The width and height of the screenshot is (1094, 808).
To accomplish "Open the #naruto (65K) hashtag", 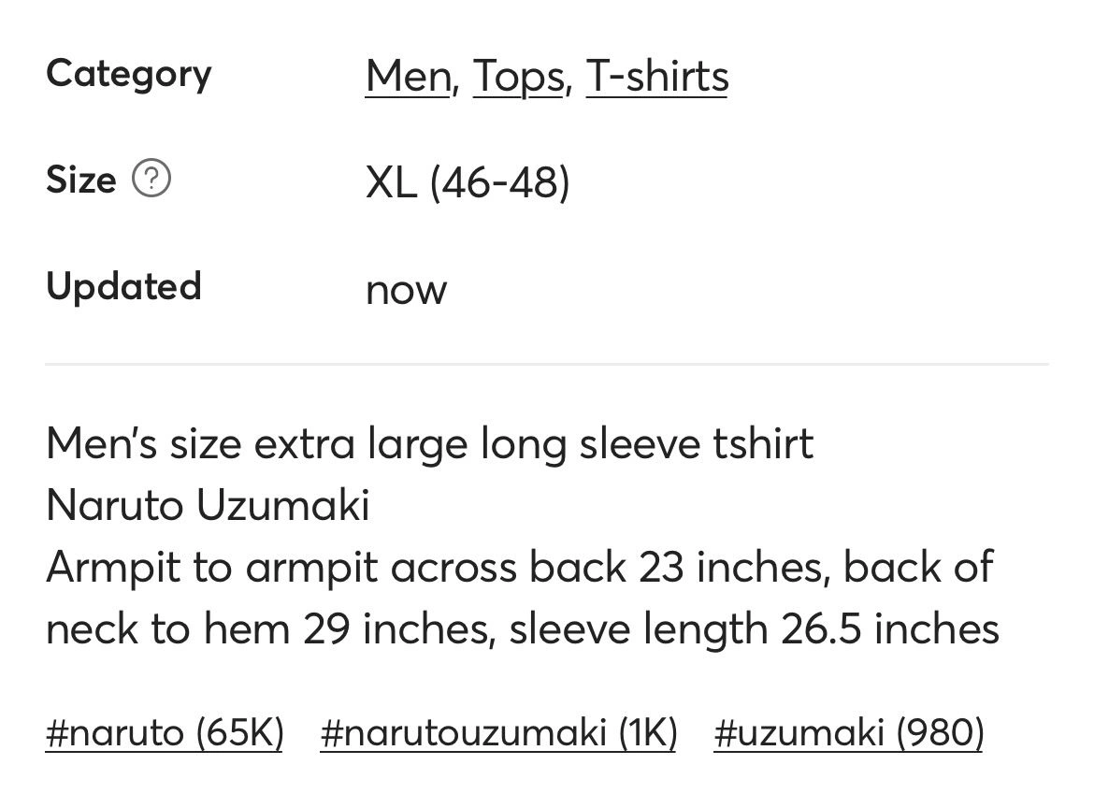I will [x=165, y=732].
